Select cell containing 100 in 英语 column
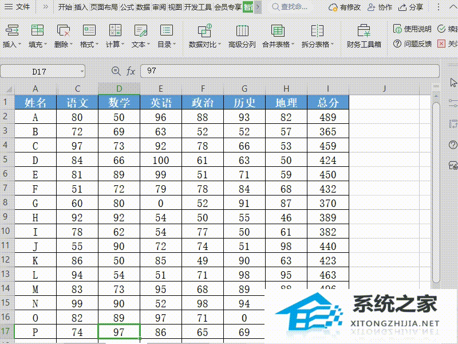The image size is (458, 344). pos(161,160)
